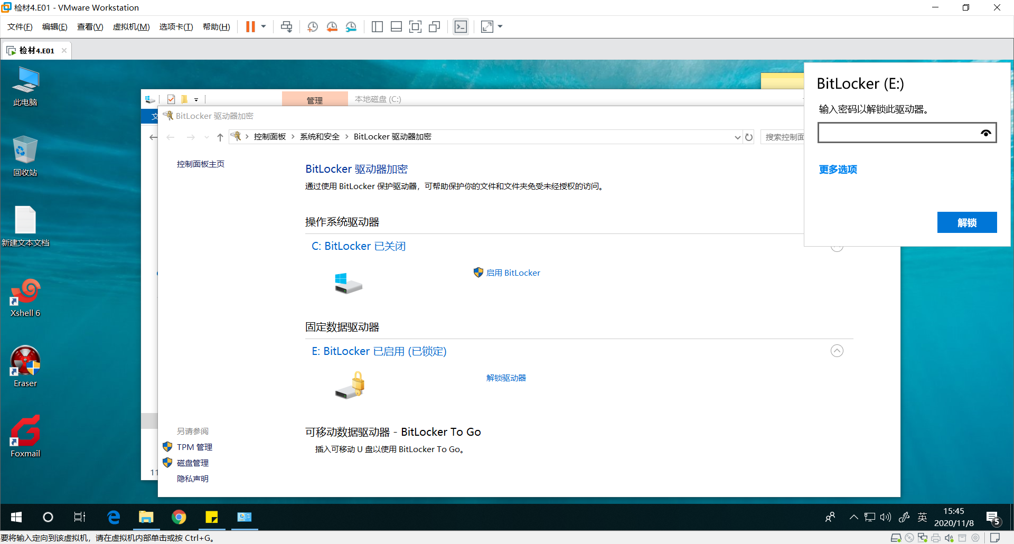Select the Eraser desktop shortcut
Screen dimensions: 1014x544
point(25,367)
